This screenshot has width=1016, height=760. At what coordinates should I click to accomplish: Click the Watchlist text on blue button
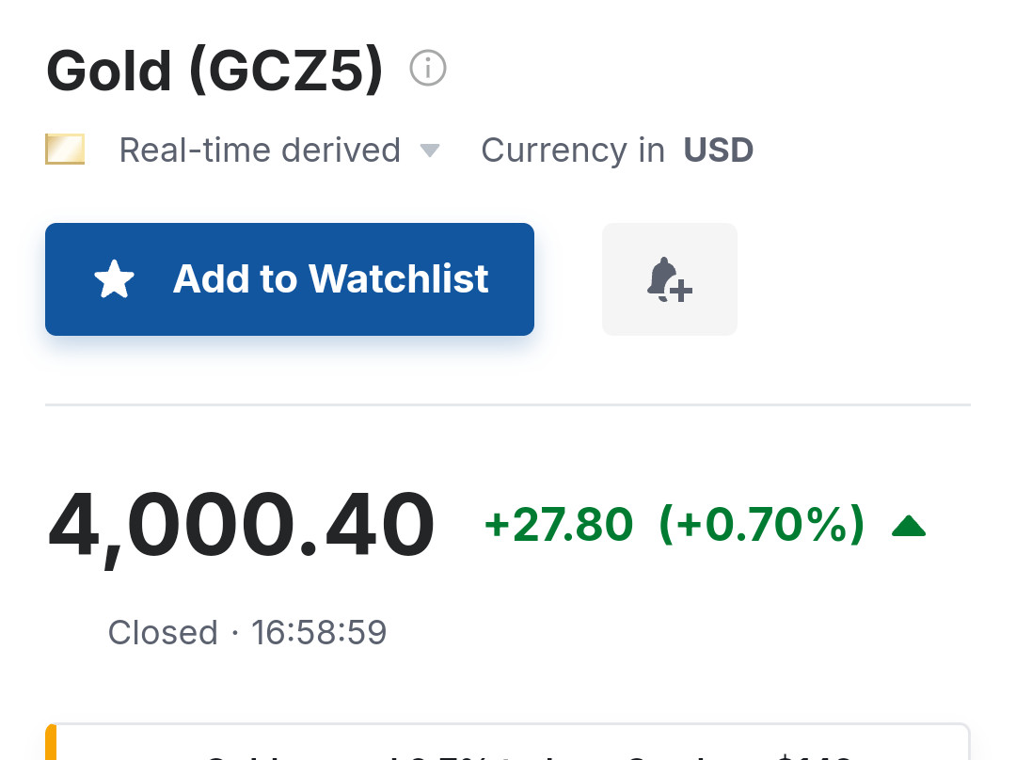399,278
